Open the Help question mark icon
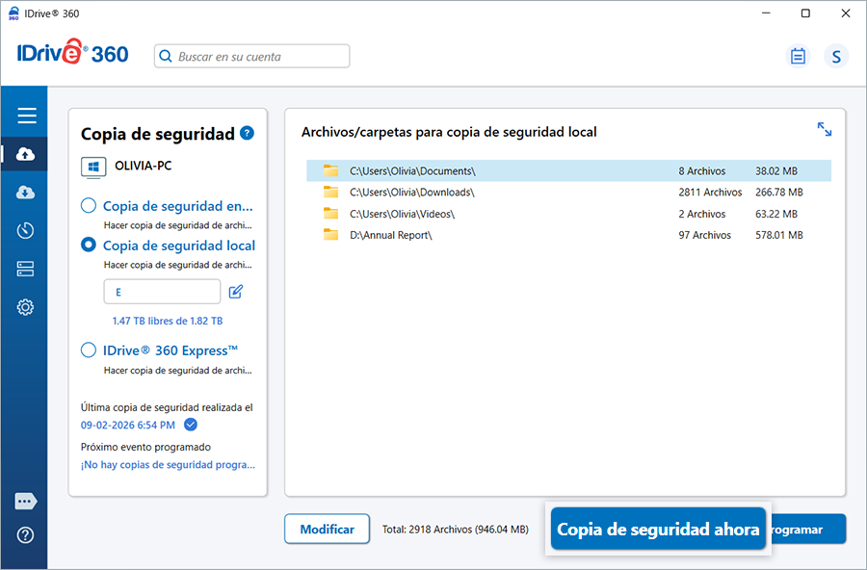 click(26, 535)
